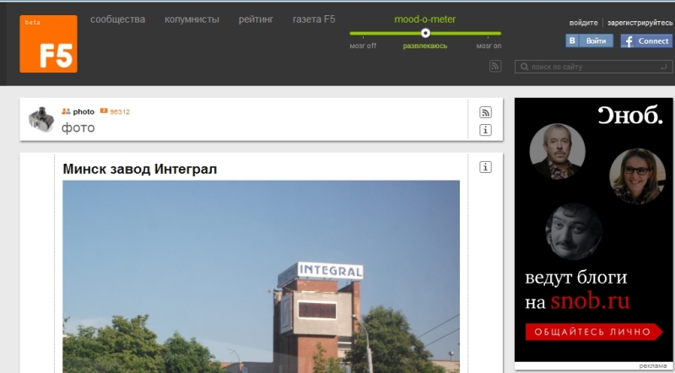Submit search with the enter arrow icon
Image resolution: width=675 pixels, height=373 pixels.
click(663, 67)
